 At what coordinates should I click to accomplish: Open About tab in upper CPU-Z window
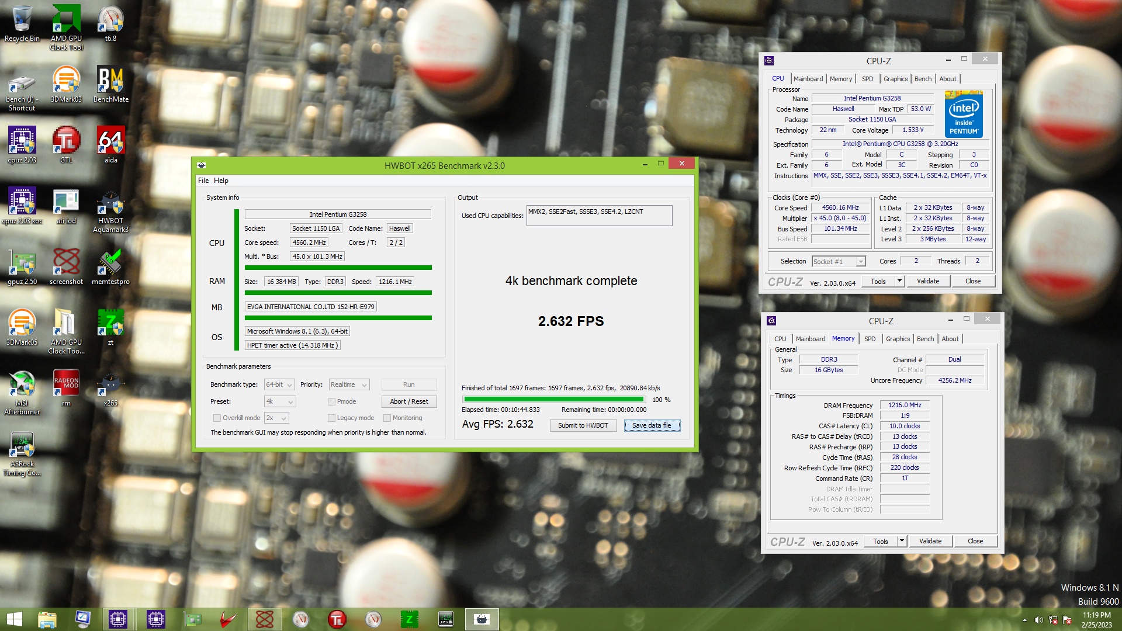click(x=948, y=79)
